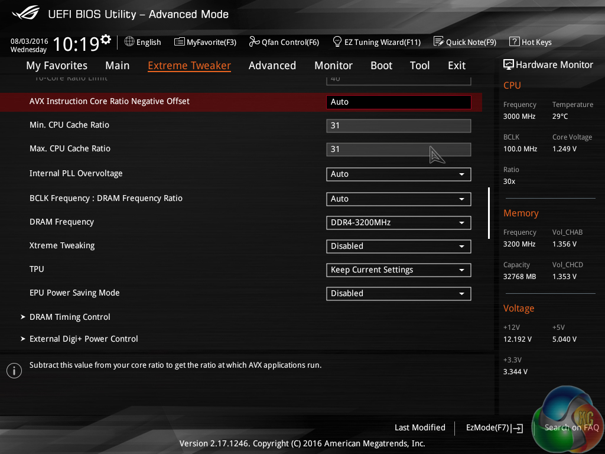The width and height of the screenshot is (605, 454).
Task: Click the DRAM Frequency label
Action: 61,222
